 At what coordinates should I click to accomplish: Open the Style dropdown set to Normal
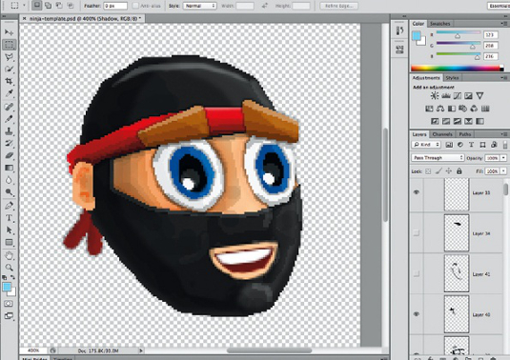[x=199, y=6]
